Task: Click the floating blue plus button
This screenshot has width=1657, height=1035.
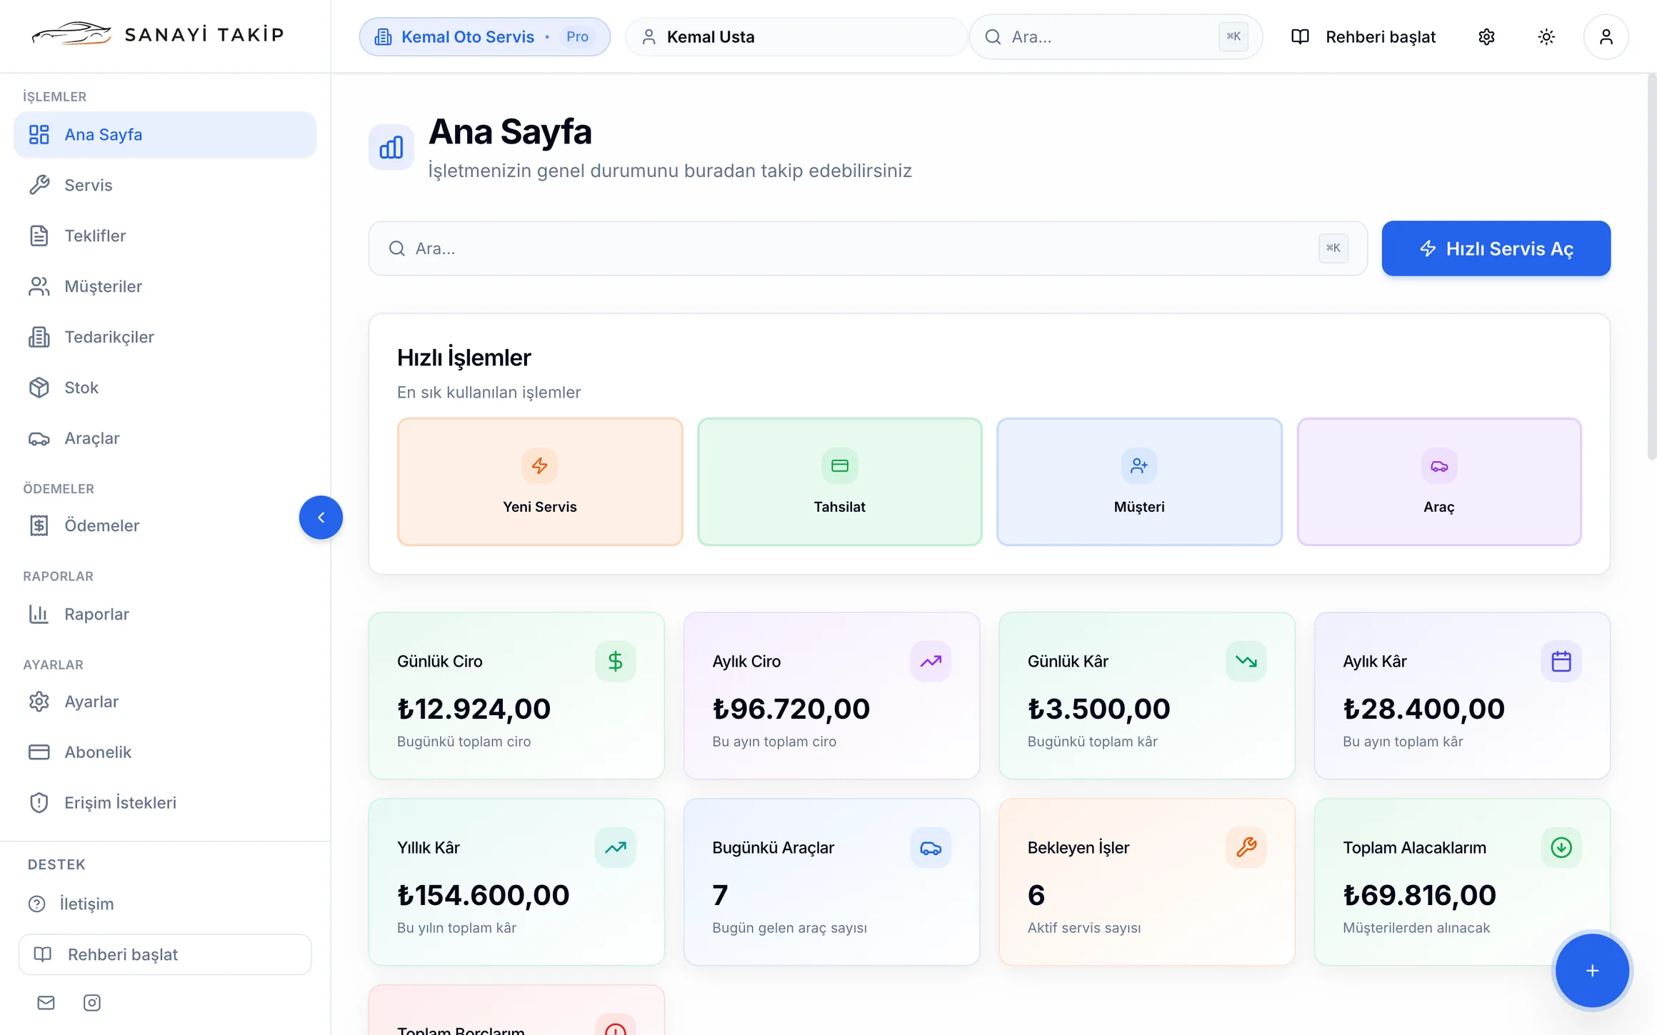Action: [1592, 970]
